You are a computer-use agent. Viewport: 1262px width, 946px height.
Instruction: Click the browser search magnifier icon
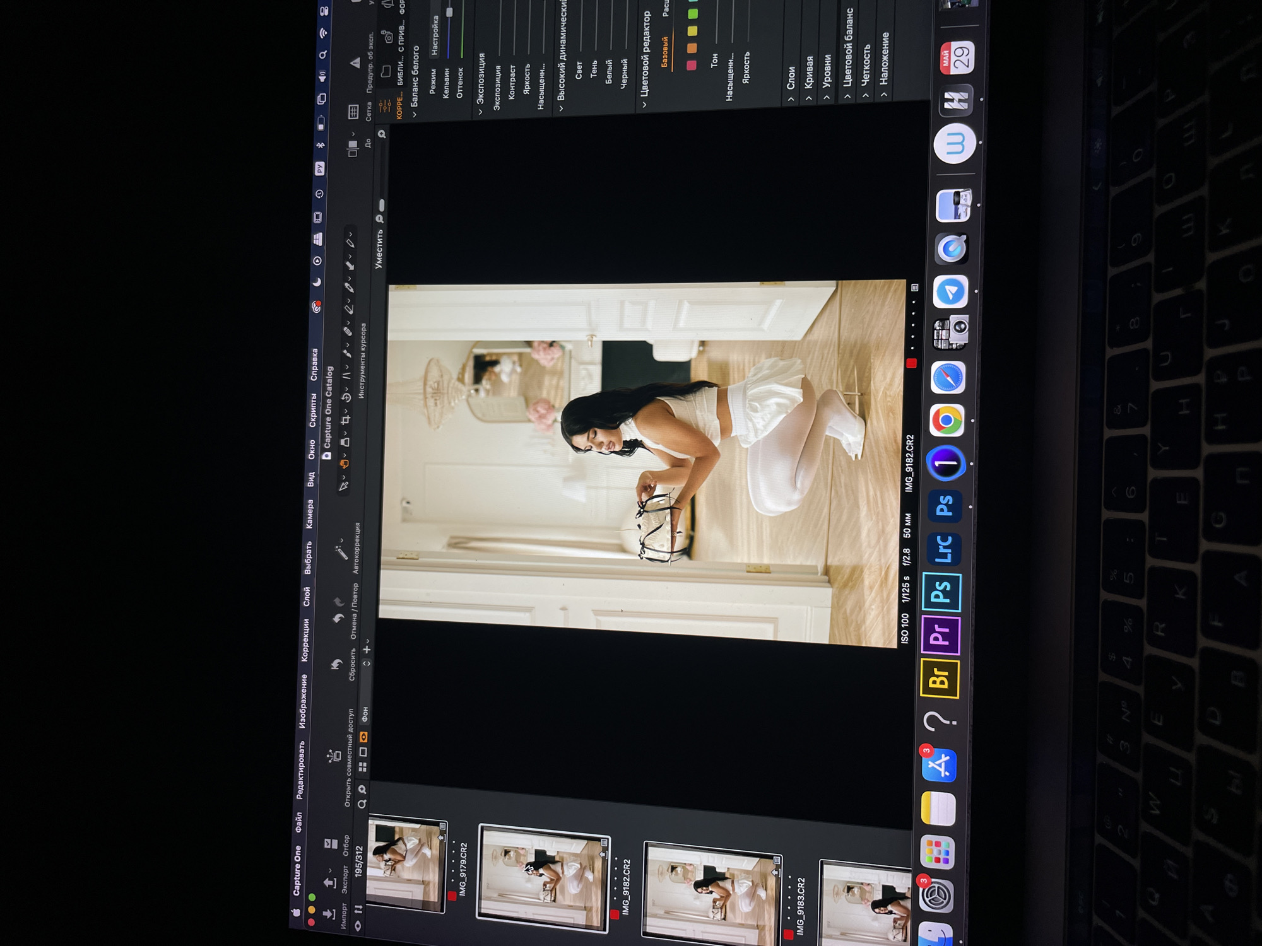pos(362,804)
